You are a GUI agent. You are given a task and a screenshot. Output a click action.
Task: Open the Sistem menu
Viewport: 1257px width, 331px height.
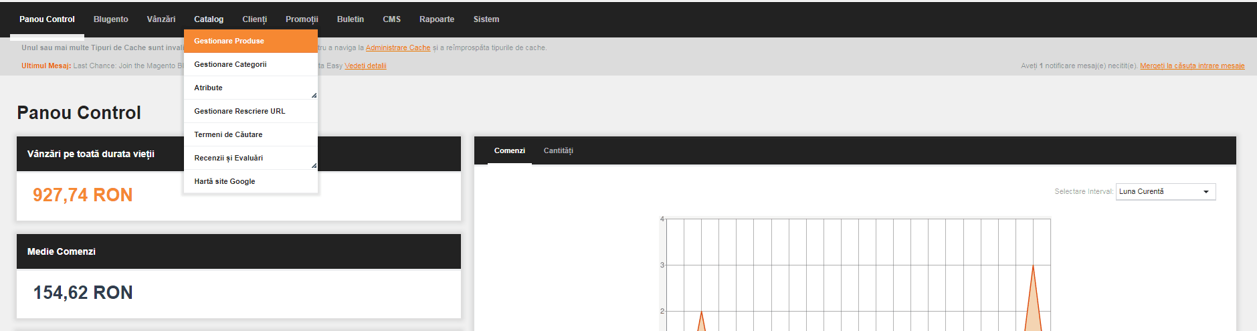click(x=486, y=19)
